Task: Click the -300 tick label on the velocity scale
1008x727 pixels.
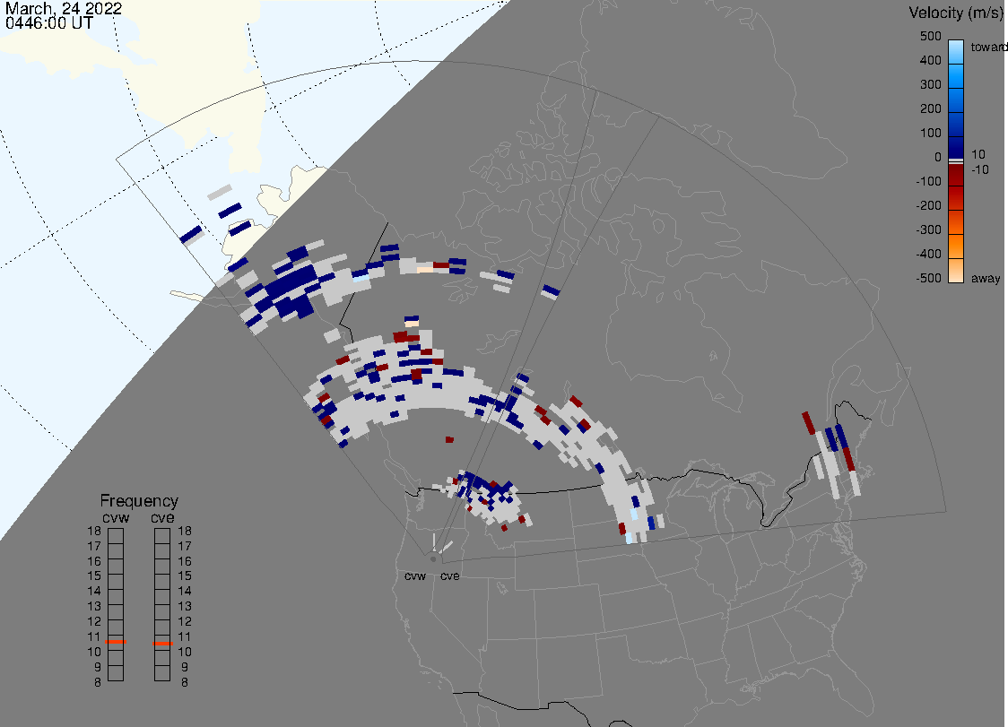Action: [928, 230]
